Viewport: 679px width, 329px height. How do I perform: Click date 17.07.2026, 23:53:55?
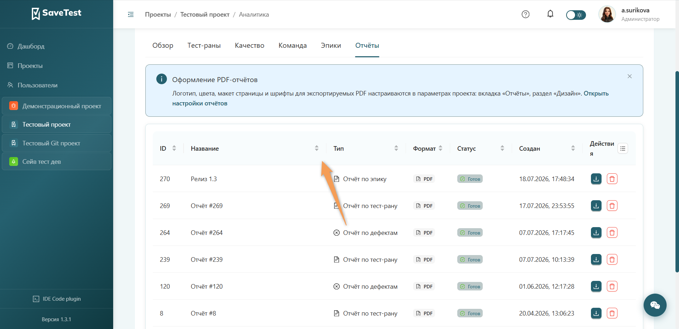[547, 206]
